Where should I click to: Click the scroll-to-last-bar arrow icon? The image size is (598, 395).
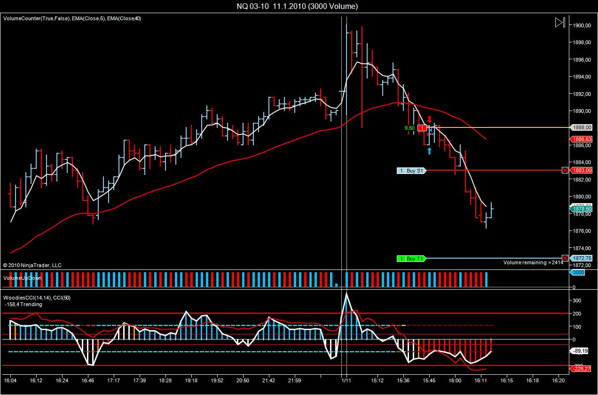(559, 22)
